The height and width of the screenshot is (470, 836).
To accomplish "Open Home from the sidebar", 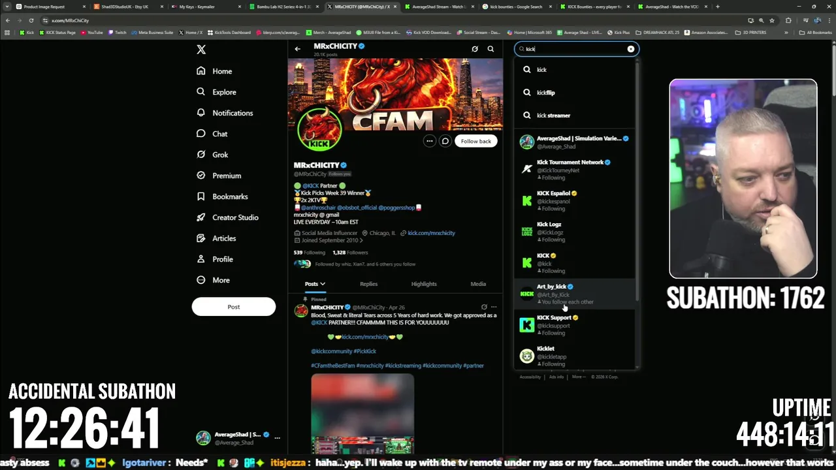I will (214, 71).
